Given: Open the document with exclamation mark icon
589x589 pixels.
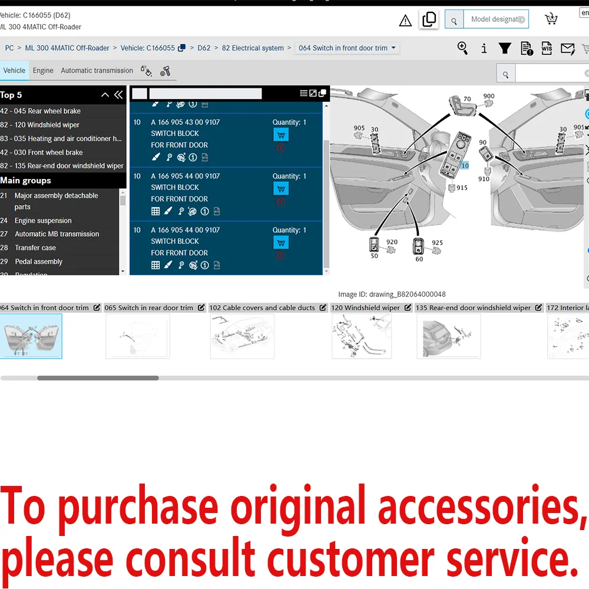Looking at the screenshot, I should 527,48.
